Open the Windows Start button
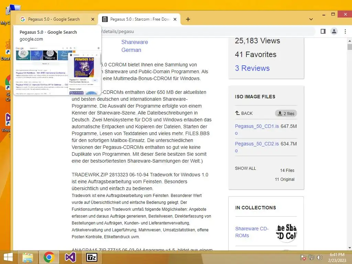This screenshot has width=352, height=264. point(8,257)
